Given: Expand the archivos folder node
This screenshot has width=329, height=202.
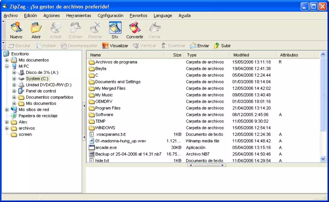Looking at the screenshot, I should point(7,128).
